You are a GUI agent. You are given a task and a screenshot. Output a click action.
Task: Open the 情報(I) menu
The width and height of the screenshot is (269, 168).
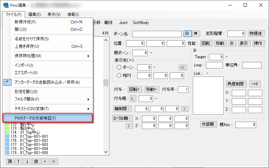tap(73, 15)
